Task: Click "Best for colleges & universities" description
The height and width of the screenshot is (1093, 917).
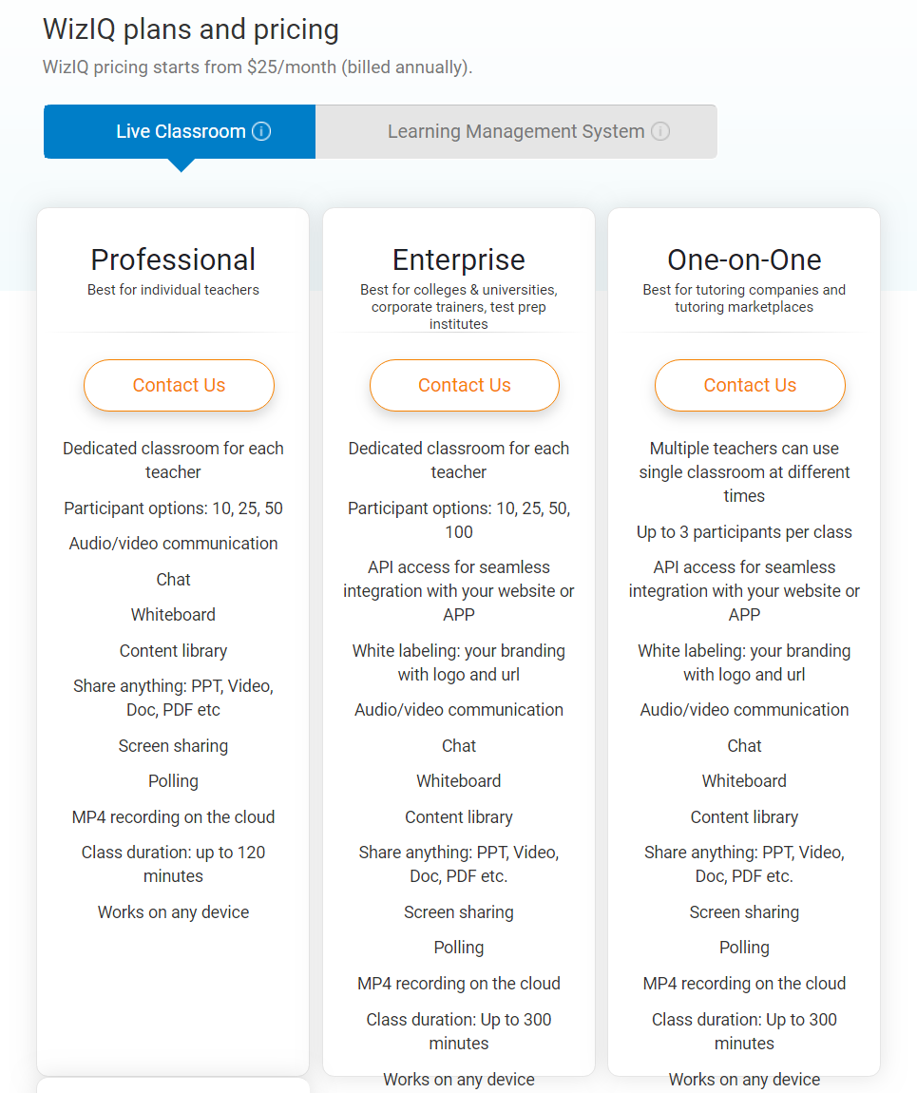Action: tap(459, 306)
